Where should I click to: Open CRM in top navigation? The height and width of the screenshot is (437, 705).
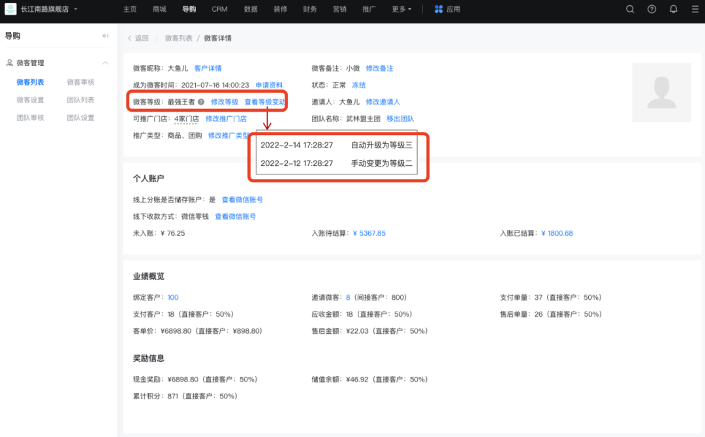pos(219,9)
